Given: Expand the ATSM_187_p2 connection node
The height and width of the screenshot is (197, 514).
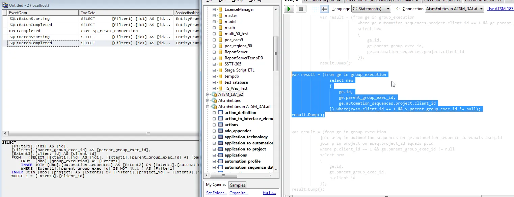Looking at the screenshot, I should [x=208, y=94].
